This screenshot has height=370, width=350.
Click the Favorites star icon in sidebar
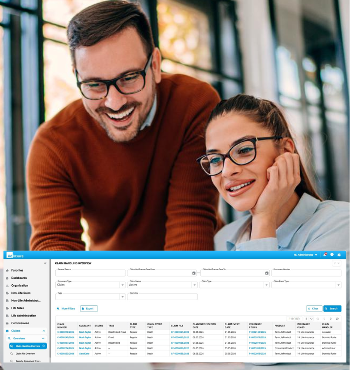(x=7, y=270)
